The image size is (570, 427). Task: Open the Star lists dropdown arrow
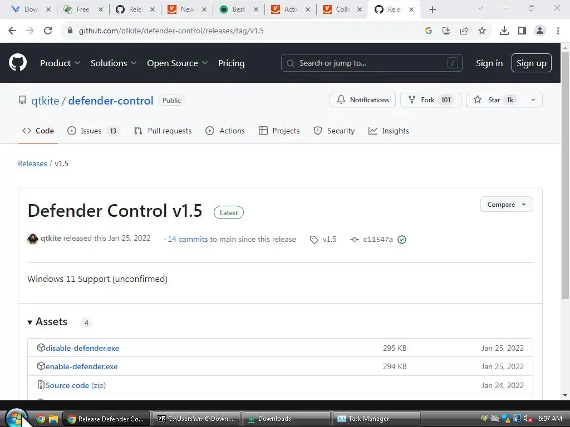pos(533,100)
